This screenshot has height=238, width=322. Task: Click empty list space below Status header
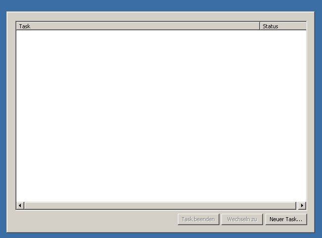pos(283,115)
